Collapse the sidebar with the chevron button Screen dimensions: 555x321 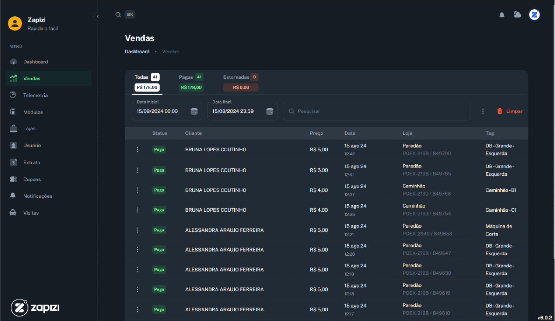pyautogui.click(x=98, y=16)
